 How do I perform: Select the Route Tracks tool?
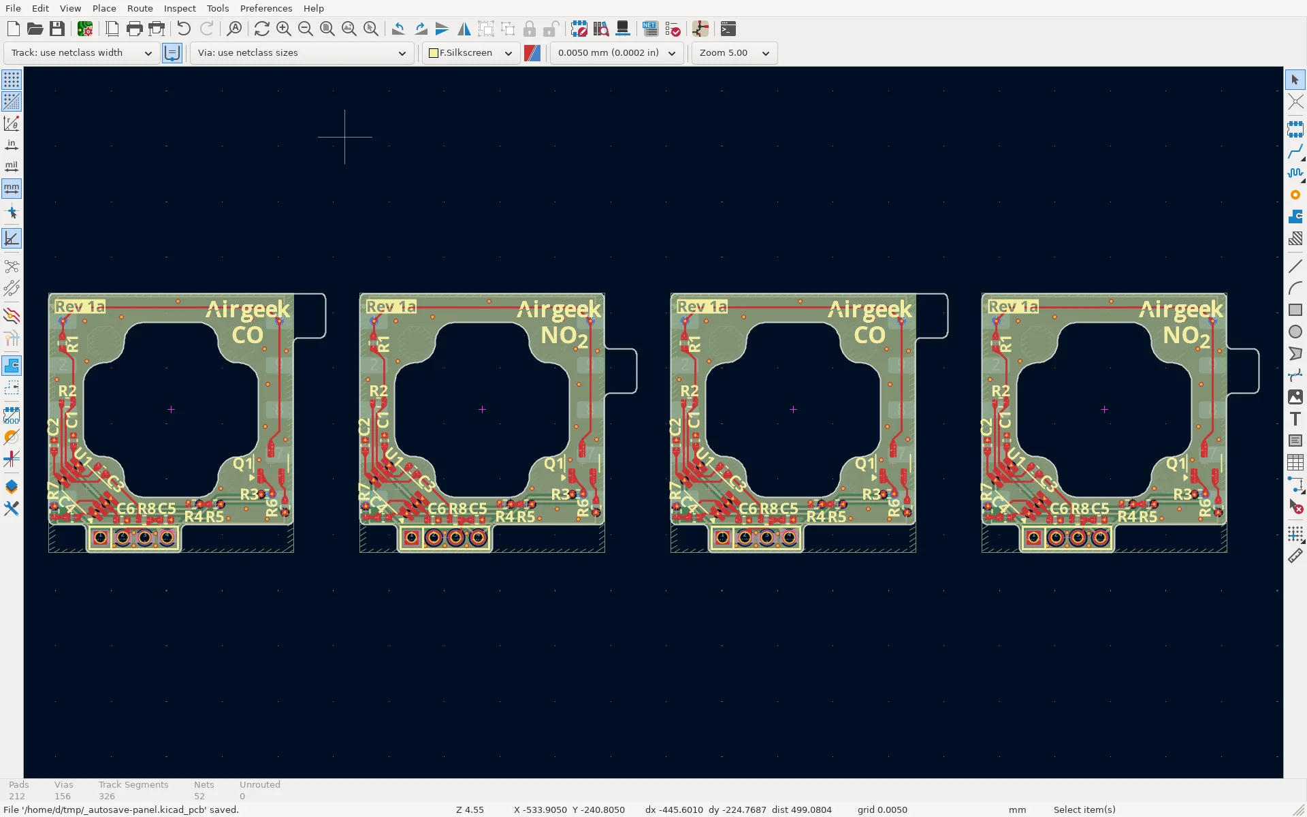pos(1295,151)
